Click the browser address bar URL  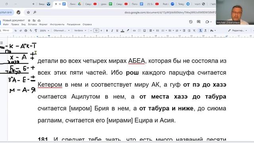pyautogui.click(x=170, y=12)
